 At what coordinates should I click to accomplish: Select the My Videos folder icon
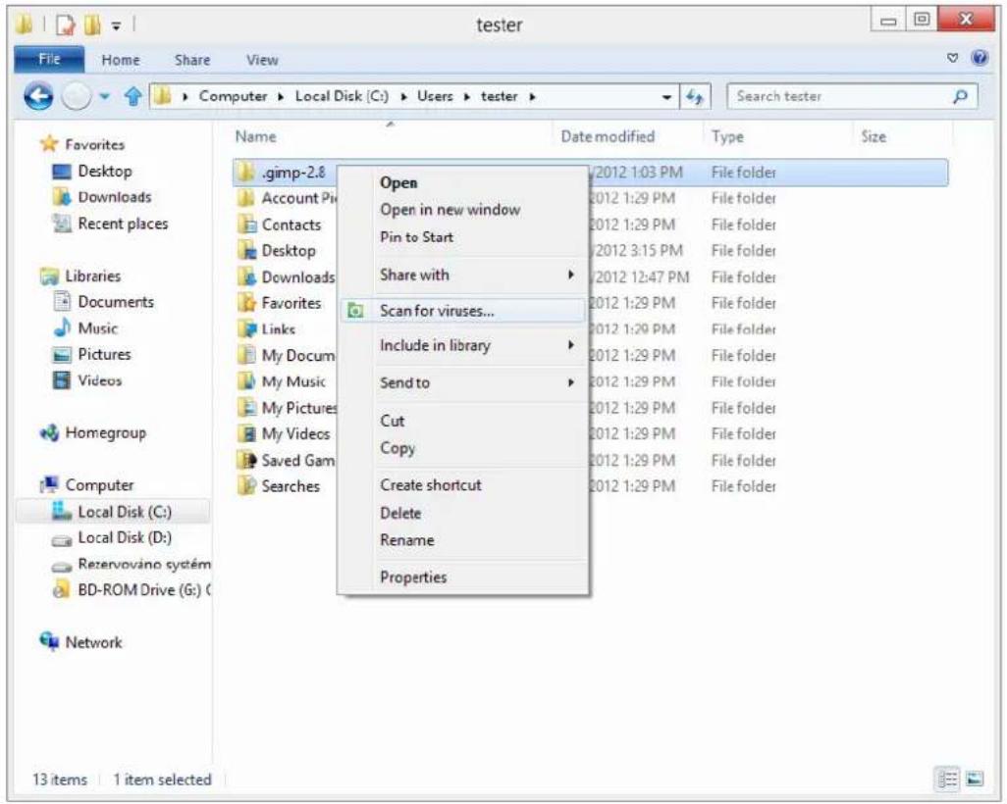tap(246, 433)
